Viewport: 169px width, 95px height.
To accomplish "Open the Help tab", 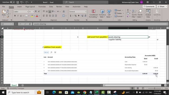I will 86,7.
